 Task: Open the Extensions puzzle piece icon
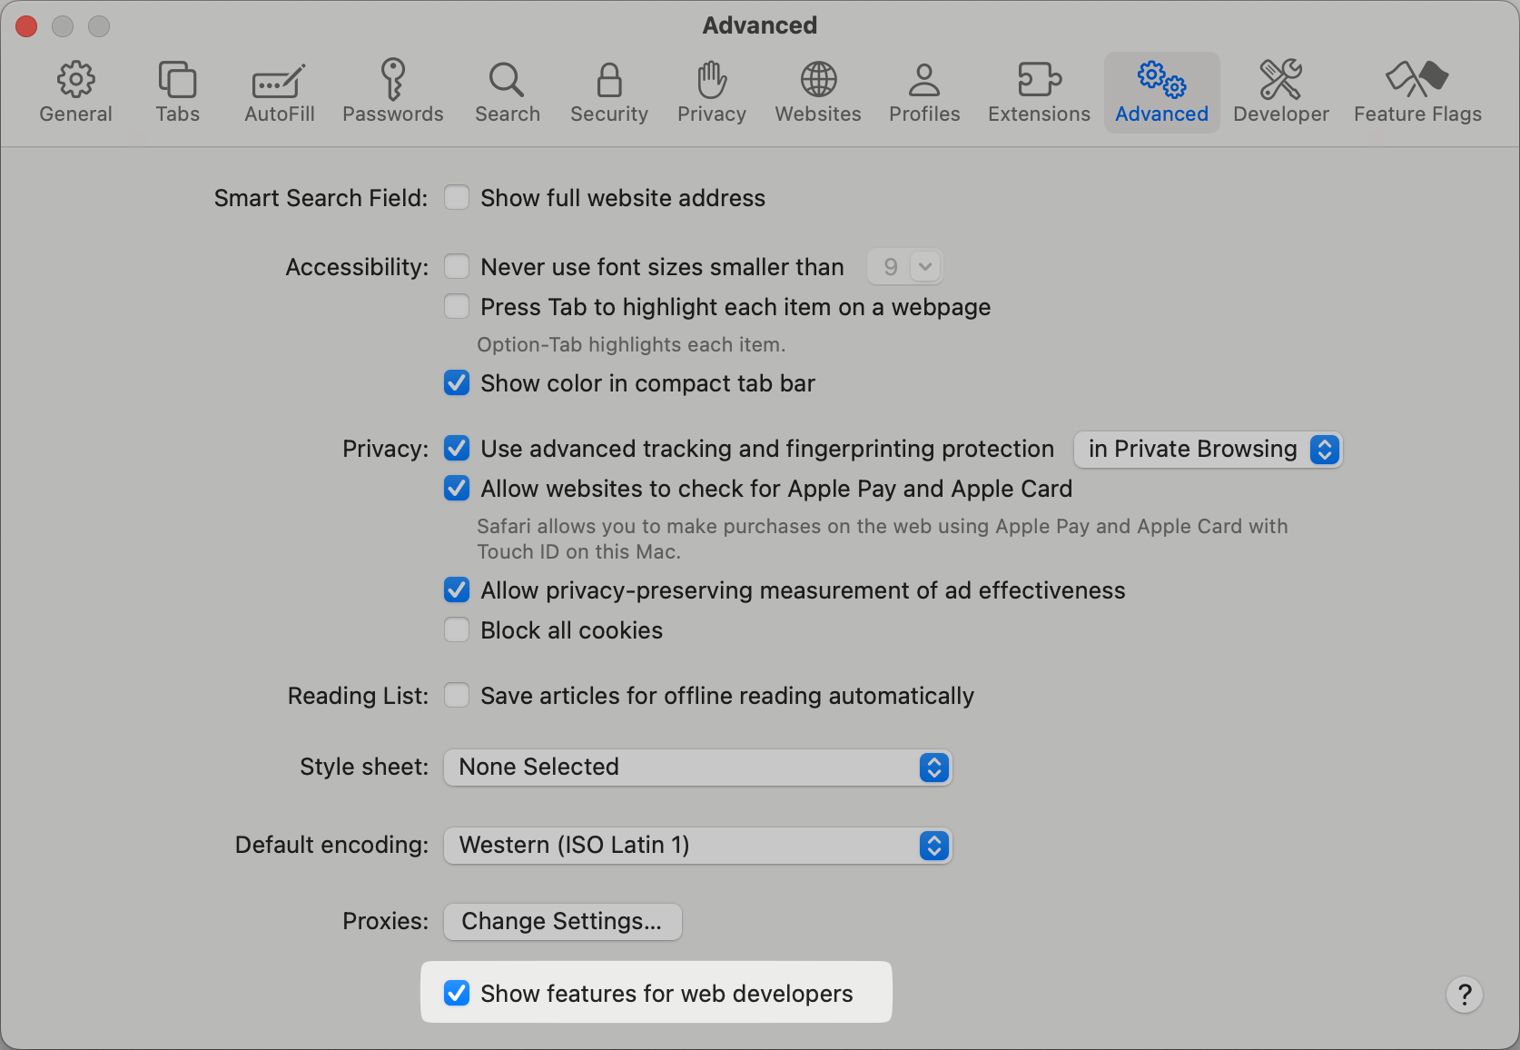tap(1039, 81)
